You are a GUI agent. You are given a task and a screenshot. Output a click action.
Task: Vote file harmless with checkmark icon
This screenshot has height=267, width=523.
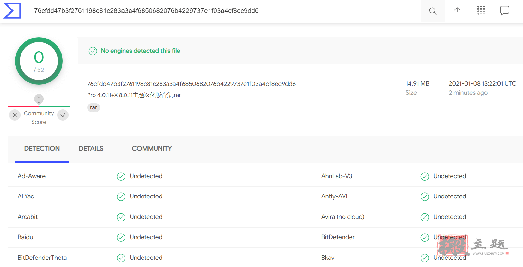click(63, 115)
